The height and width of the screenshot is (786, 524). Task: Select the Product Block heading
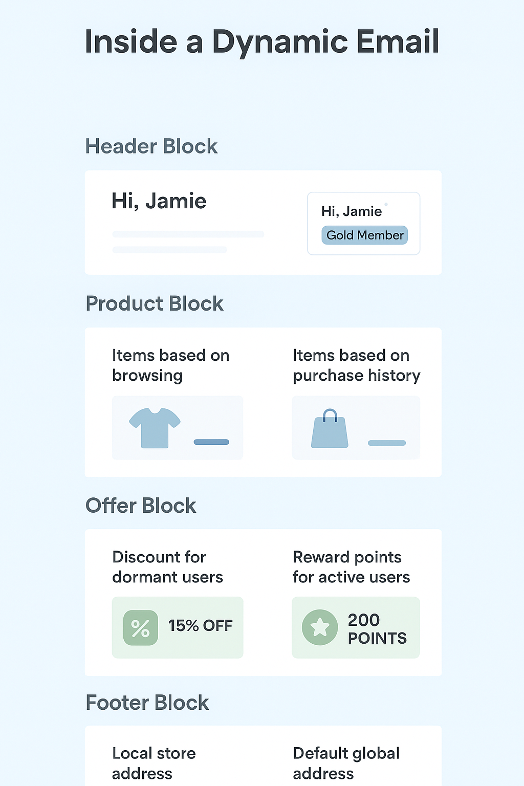tap(155, 303)
